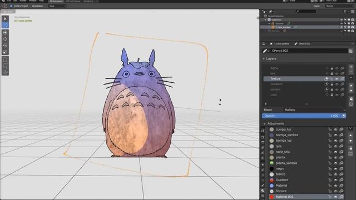Choose the Scale tool in toolbar
The width and height of the screenshot is (356, 200).
(x=5, y=52)
